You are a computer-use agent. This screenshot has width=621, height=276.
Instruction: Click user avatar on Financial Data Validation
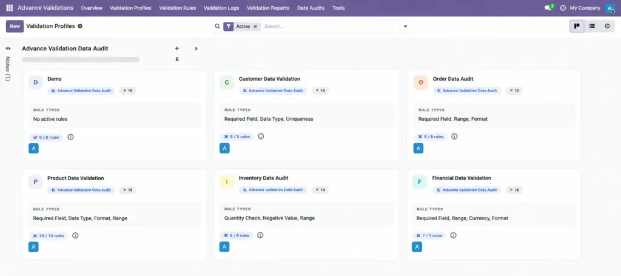click(x=417, y=247)
